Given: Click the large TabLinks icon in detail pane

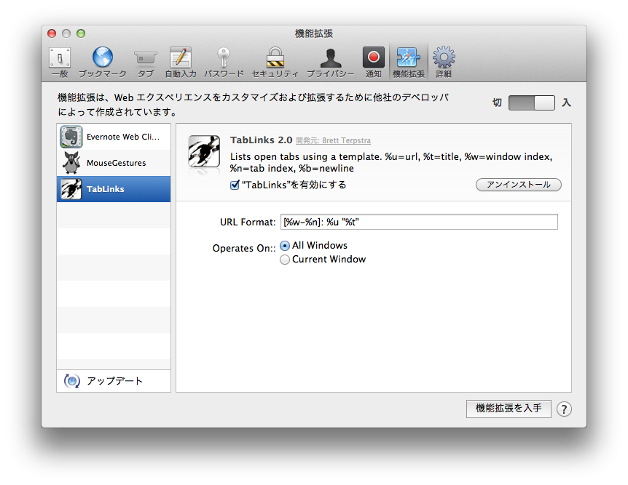Looking at the screenshot, I should pyautogui.click(x=204, y=151).
